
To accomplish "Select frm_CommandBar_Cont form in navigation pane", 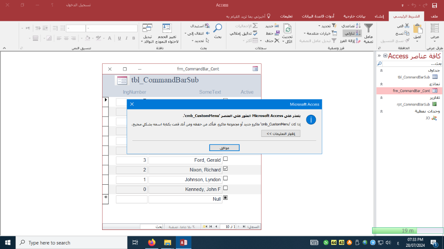I will [410, 91].
